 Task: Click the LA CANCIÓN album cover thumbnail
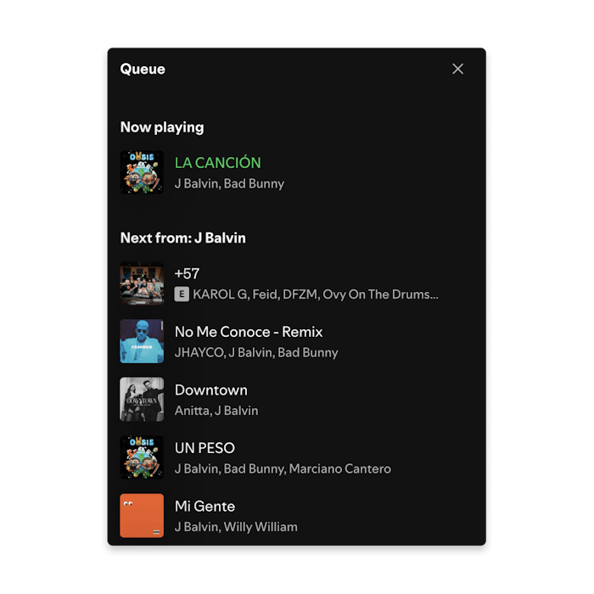[x=142, y=172]
